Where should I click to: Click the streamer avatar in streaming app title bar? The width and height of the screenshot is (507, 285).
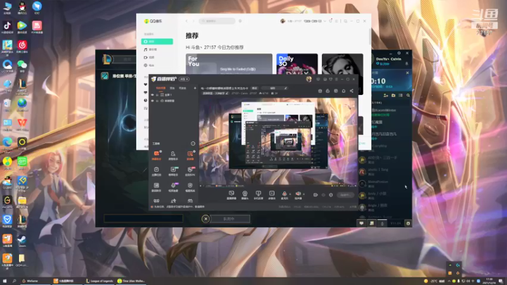pyautogui.click(x=309, y=79)
